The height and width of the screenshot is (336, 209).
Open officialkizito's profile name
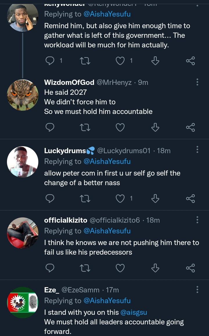click(66, 220)
